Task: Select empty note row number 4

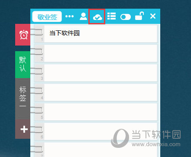Action: pyautogui.click(x=96, y=92)
